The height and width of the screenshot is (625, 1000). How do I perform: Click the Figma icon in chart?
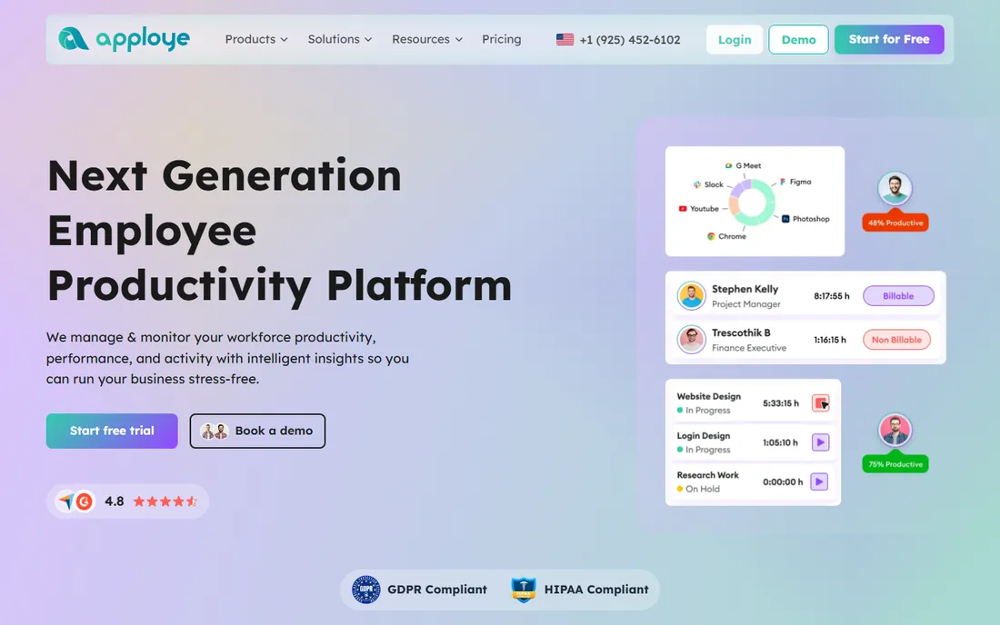[x=783, y=182]
